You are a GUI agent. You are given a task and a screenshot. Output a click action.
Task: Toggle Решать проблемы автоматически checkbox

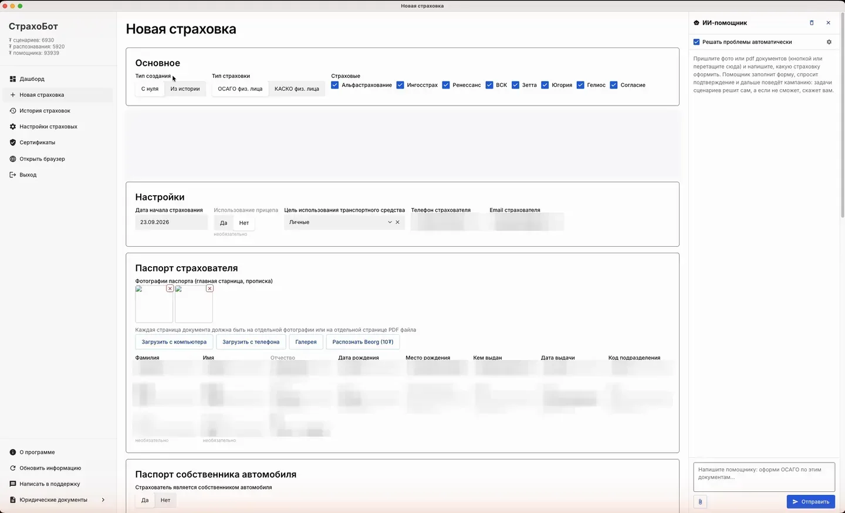(697, 42)
